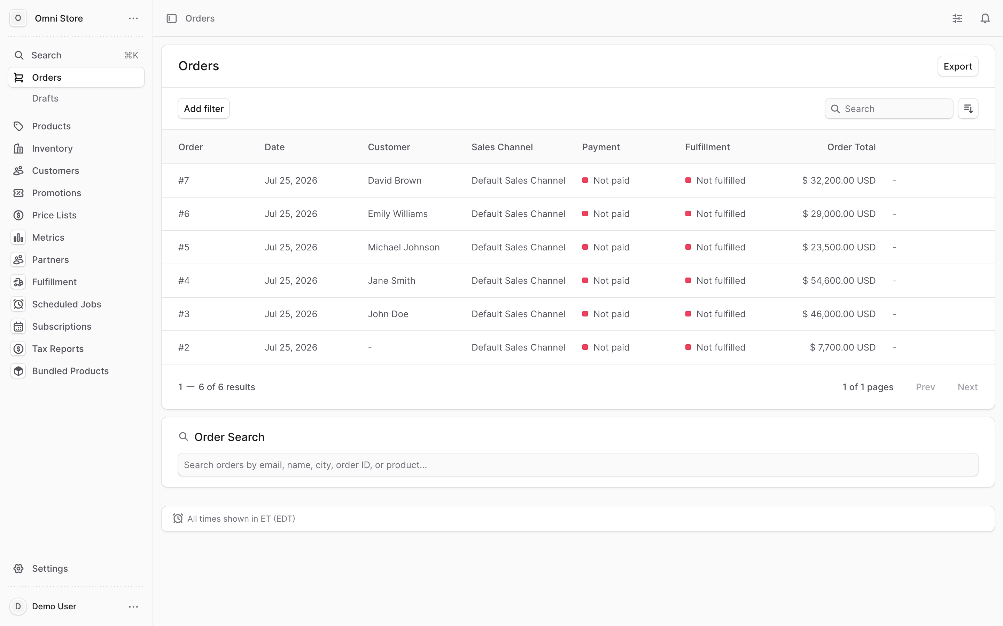The image size is (1003, 626).
Task: Open order #7 row
Action: tap(578, 180)
